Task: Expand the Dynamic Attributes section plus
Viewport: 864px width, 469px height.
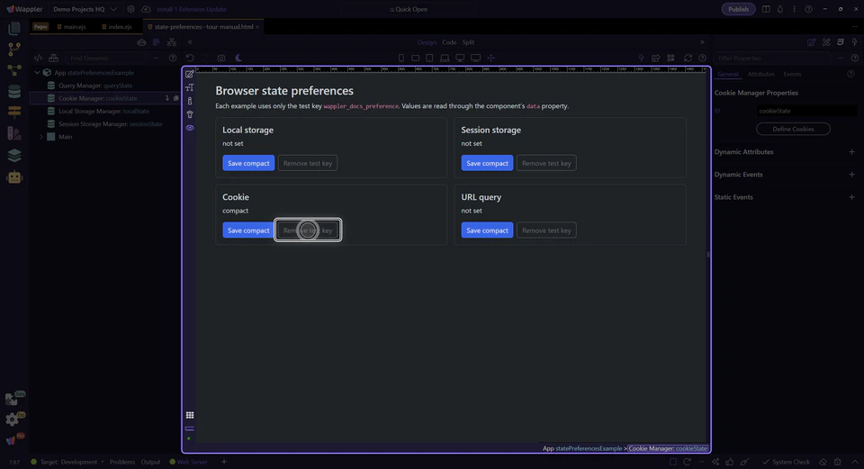Action: (x=851, y=151)
